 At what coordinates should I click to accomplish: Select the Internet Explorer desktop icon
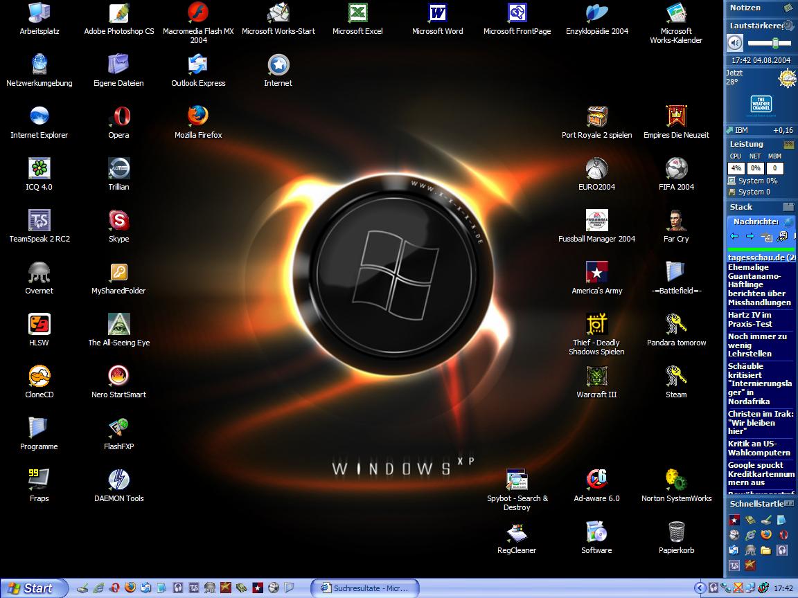[x=39, y=116]
